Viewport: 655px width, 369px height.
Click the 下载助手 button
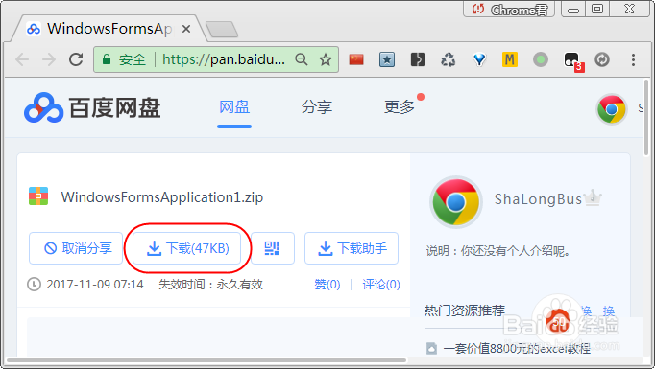[352, 248]
